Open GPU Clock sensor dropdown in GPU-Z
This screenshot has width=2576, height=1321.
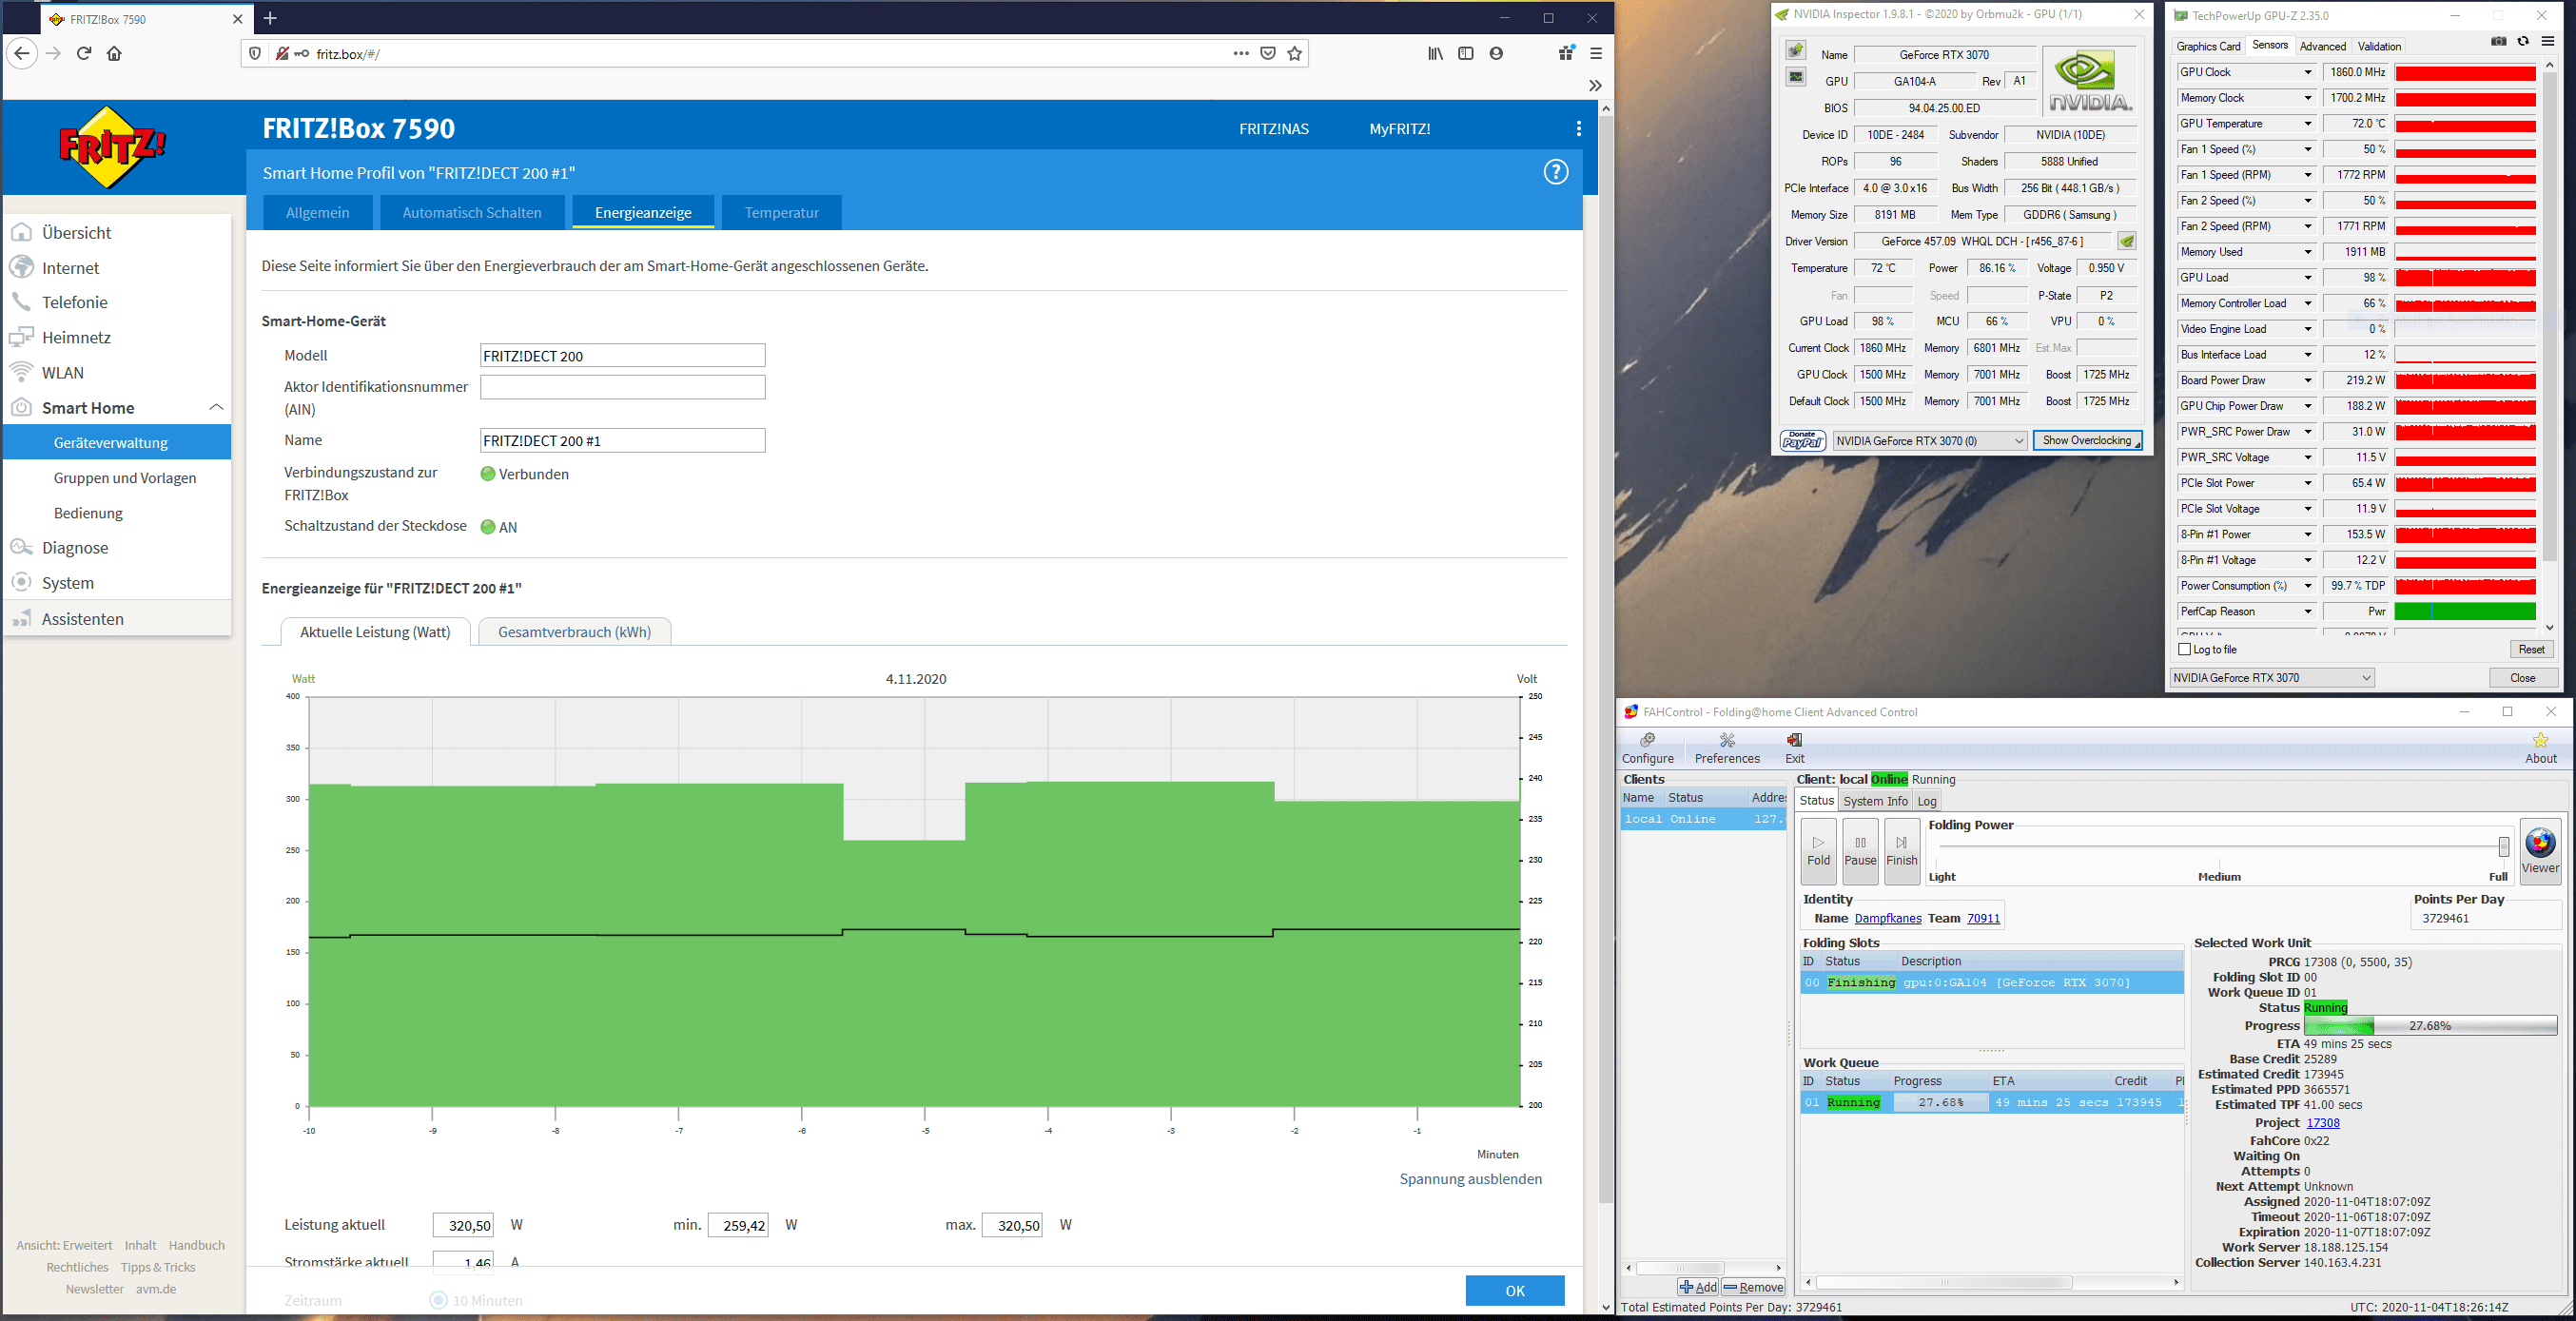click(2308, 72)
